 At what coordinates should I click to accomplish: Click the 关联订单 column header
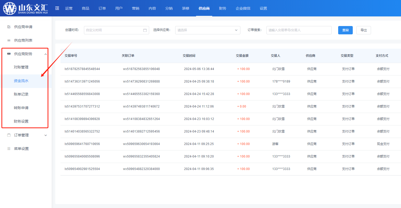point(128,56)
